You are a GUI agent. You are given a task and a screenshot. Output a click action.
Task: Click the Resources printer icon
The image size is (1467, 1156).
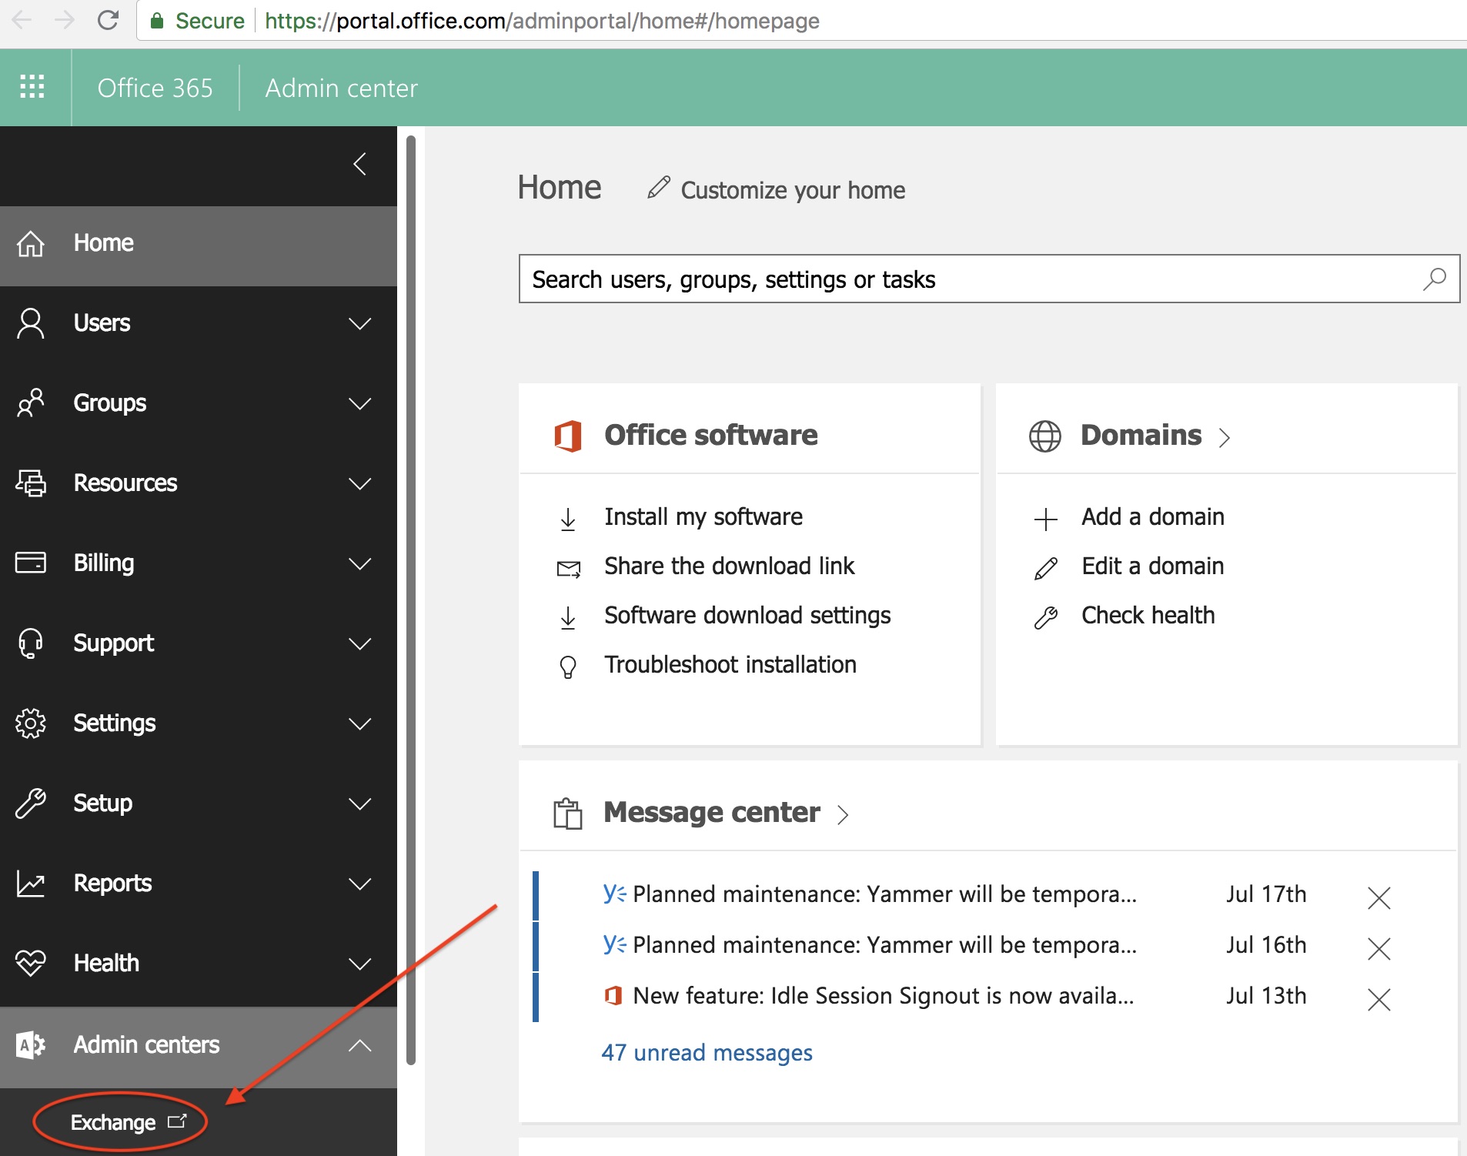[31, 483]
